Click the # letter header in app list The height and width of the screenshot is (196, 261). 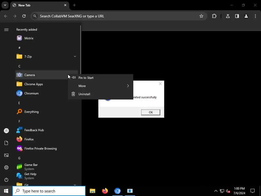tap(19, 48)
